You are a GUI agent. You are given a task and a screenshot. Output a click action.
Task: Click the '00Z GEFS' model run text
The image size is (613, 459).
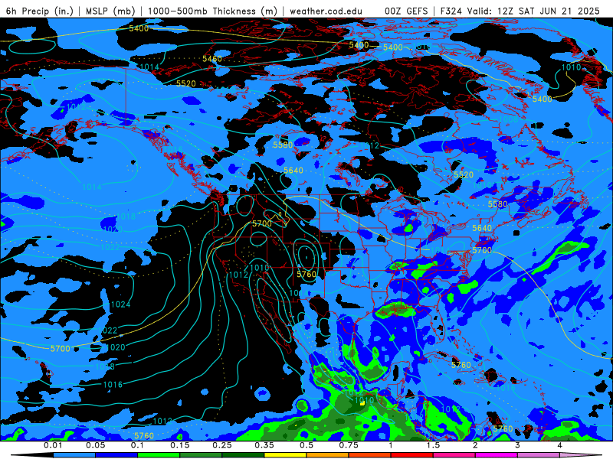pos(407,11)
